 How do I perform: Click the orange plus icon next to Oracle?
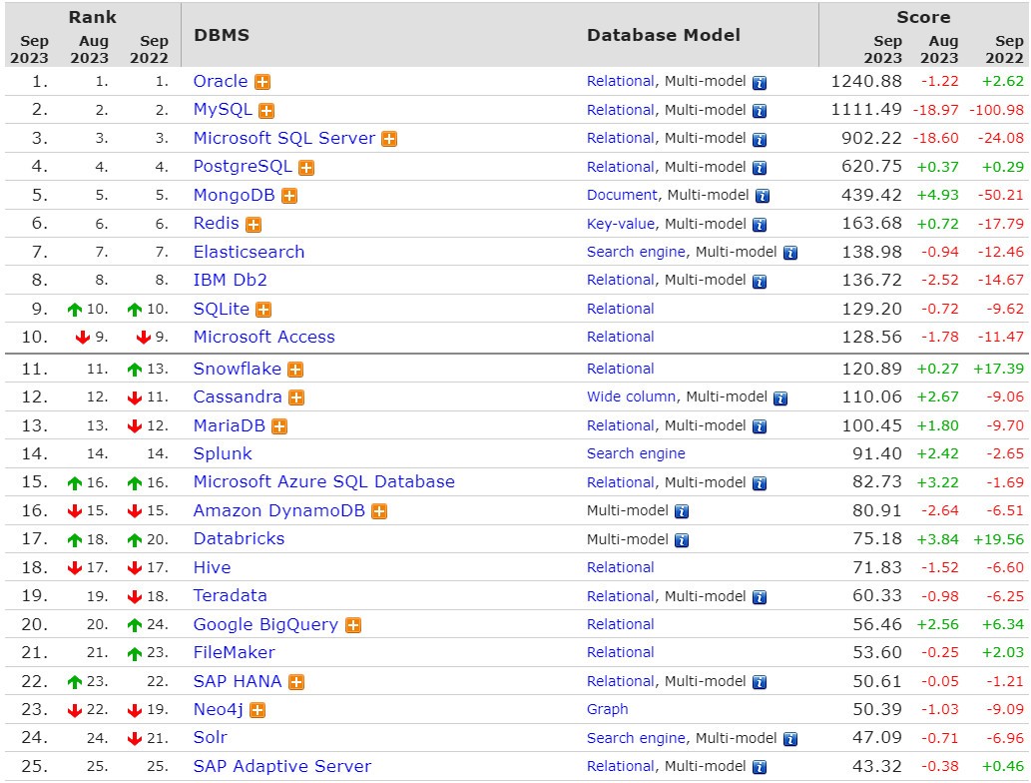pos(262,82)
